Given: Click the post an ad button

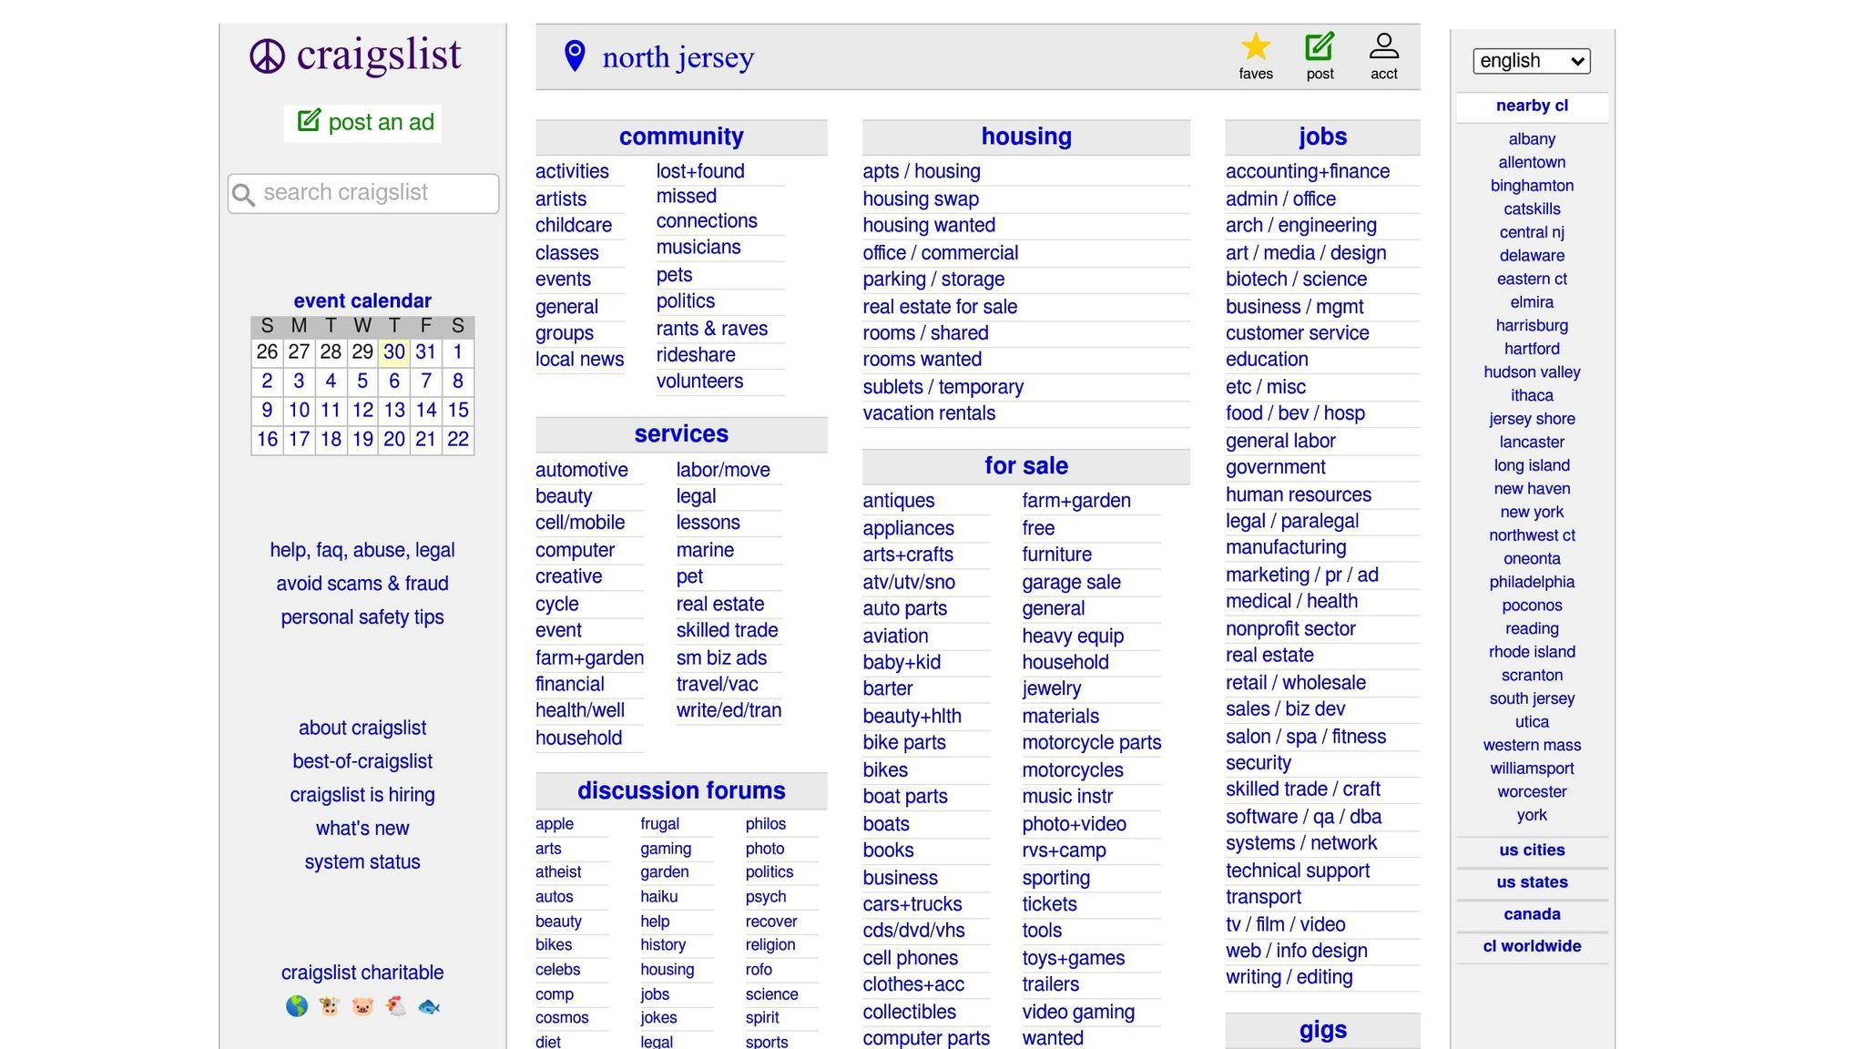Looking at the screenshot, I should [362, 122].
